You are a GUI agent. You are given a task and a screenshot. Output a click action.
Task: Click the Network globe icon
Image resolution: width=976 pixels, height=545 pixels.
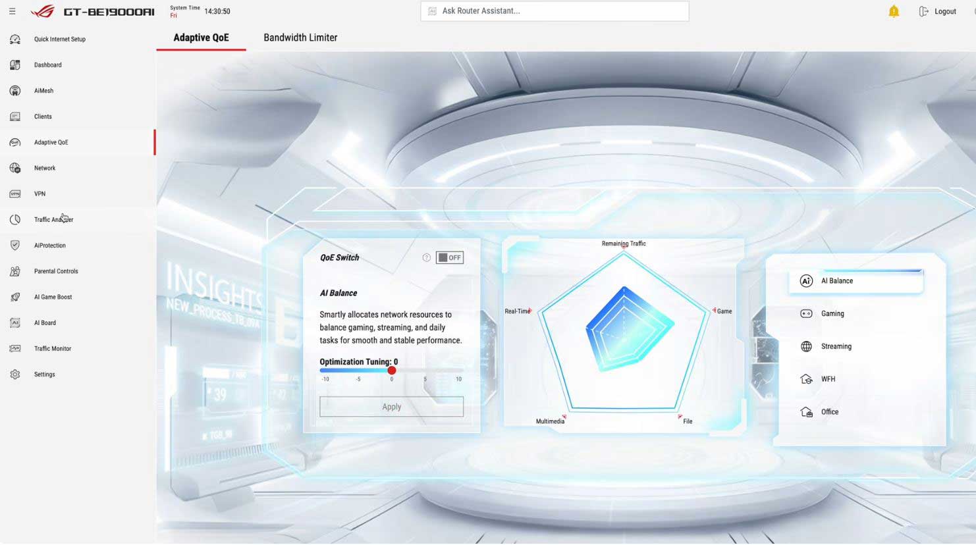[x=15, y=168]
